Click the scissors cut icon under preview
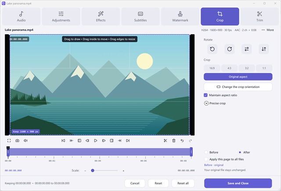This screenshot has width=281, height=191. 166,141
